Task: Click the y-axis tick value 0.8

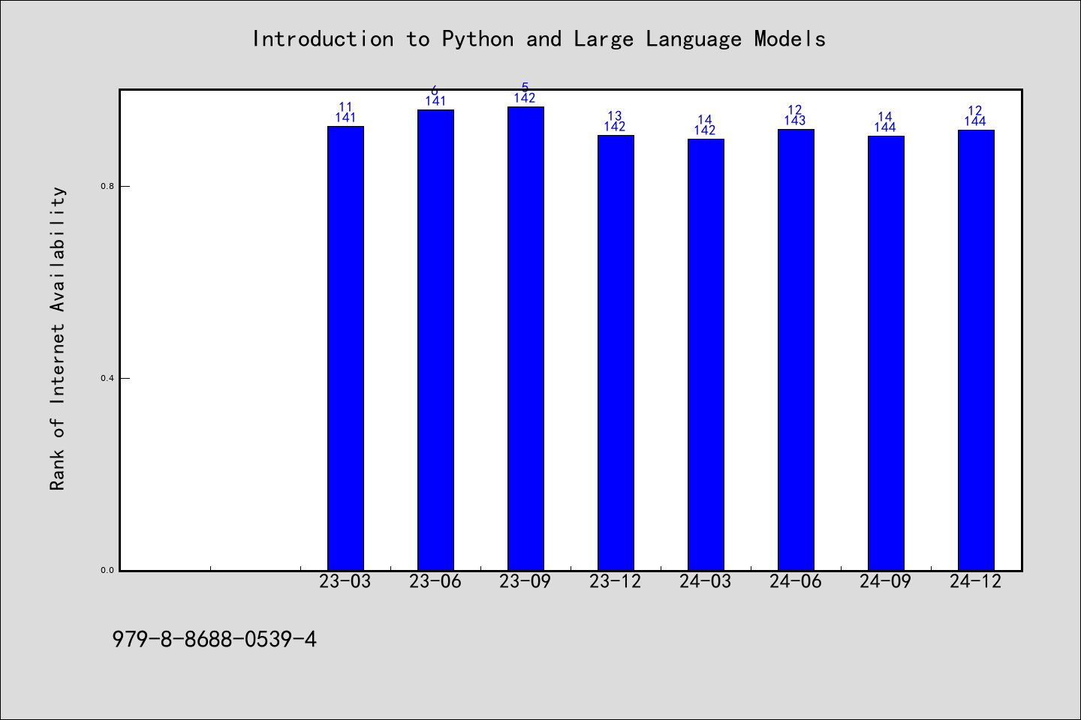Action: point(107,186)
